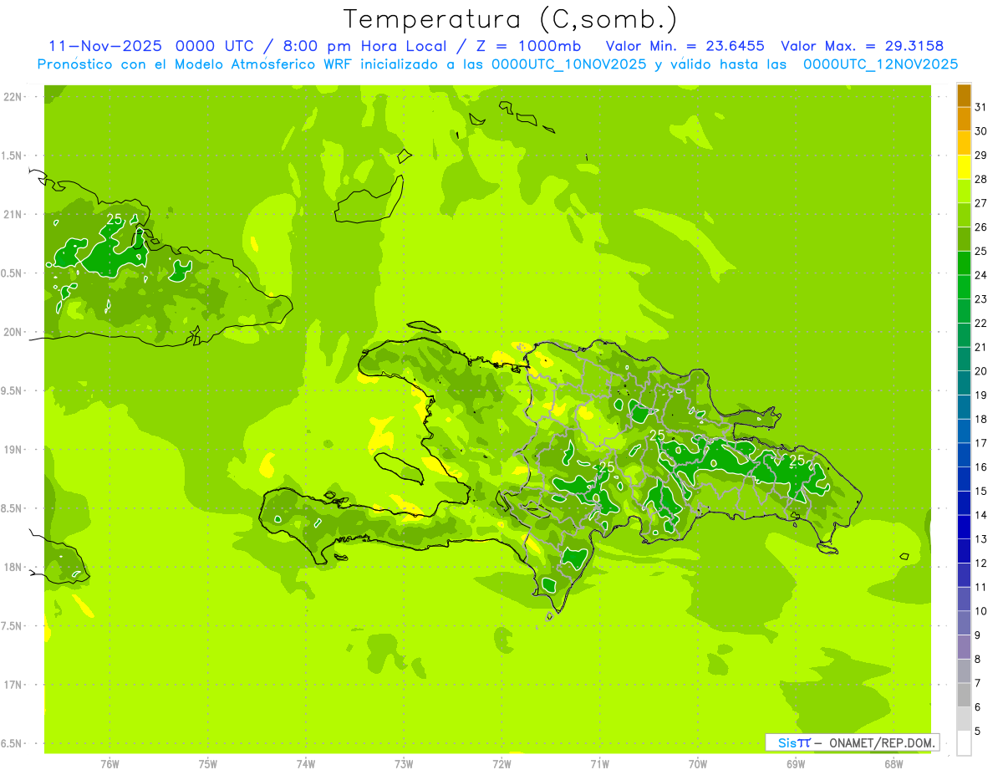
Task: Click the "5" colorbar label
Action: [x=978, y=732]
